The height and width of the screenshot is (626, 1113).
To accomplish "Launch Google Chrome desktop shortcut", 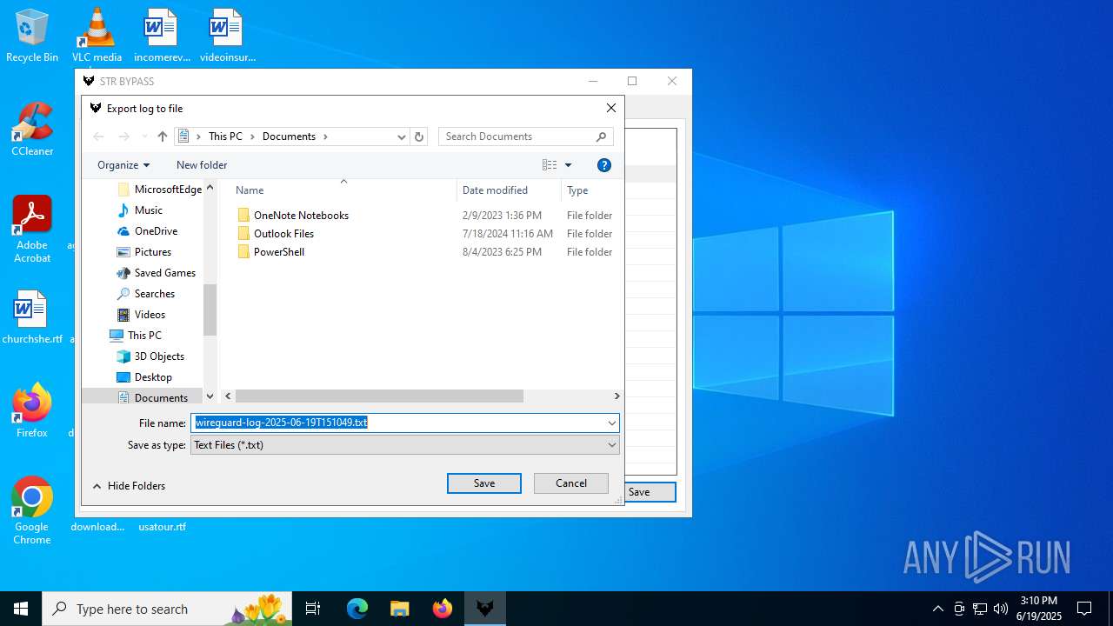I will pyautogui.click(x=32, y=511).
